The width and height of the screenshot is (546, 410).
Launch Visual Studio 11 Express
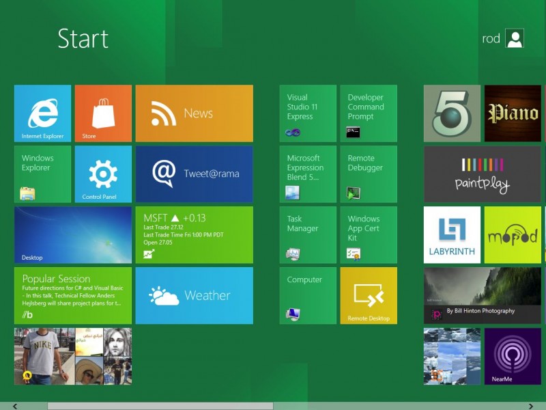(x=308, y=113)
